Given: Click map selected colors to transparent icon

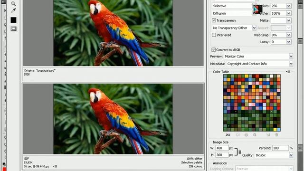Looking at the screenshot, I should click(237, 135).
